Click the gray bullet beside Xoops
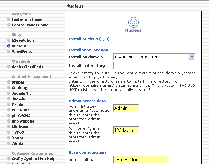 click(9, 138)
